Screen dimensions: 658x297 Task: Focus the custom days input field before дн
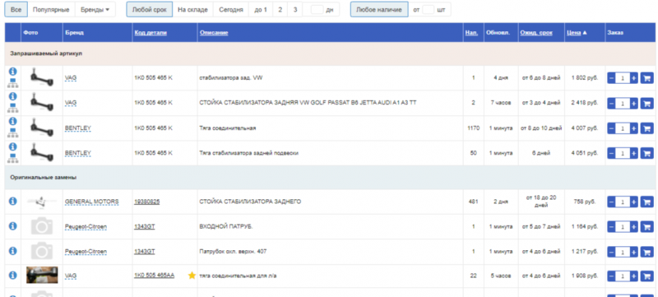point(317,10)
